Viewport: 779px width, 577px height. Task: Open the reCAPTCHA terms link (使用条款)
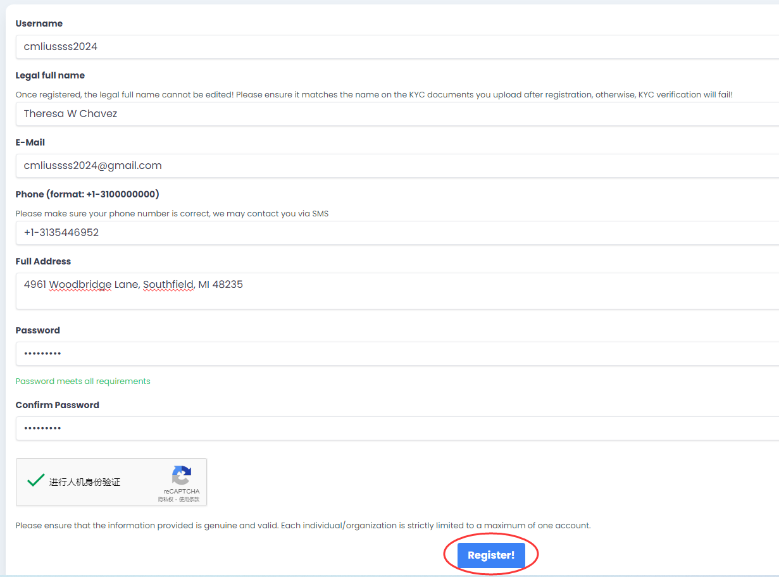(x=189, y=499)
